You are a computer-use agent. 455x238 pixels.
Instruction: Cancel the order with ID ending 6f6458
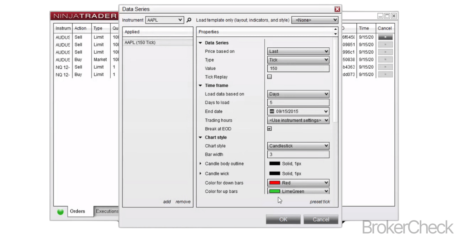[385, 37]
